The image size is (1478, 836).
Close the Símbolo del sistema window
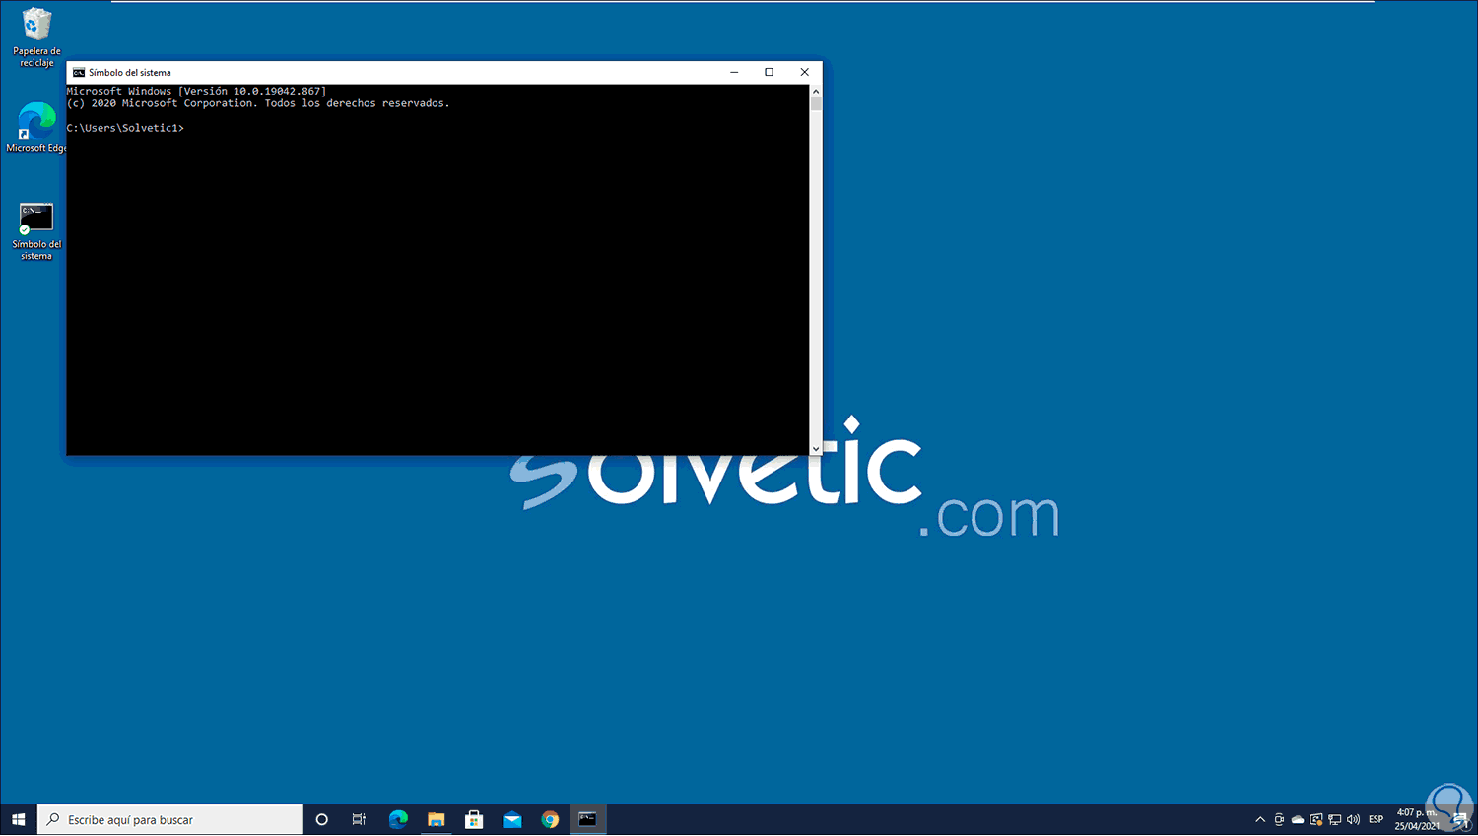(805, 72)
